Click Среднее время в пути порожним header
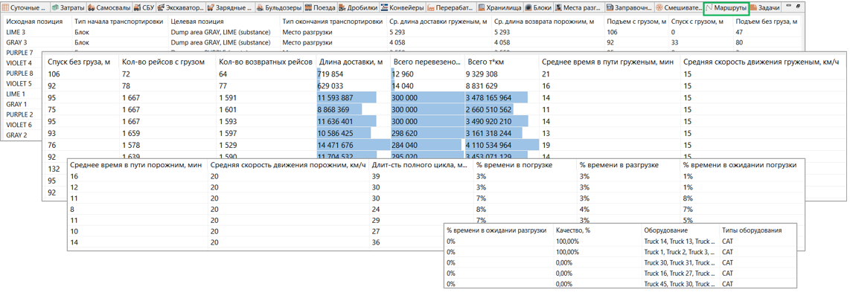This screenshot has height=298, width=850. 137,165
